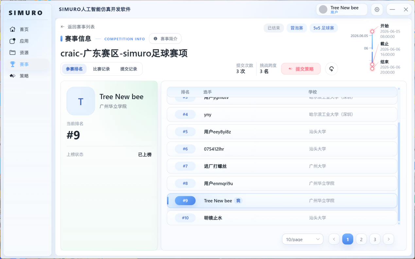This screenshot has width=415, height=259.
Task: Click the ranking list scrollbar thumb
Action: click(x=399, y=172)
